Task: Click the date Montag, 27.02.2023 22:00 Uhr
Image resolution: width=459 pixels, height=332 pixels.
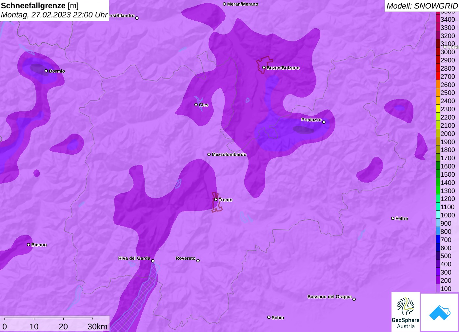Action: pos(54,15)
